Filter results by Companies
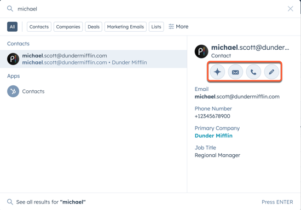Screen dimensions: 301x210 pos(68,27)
